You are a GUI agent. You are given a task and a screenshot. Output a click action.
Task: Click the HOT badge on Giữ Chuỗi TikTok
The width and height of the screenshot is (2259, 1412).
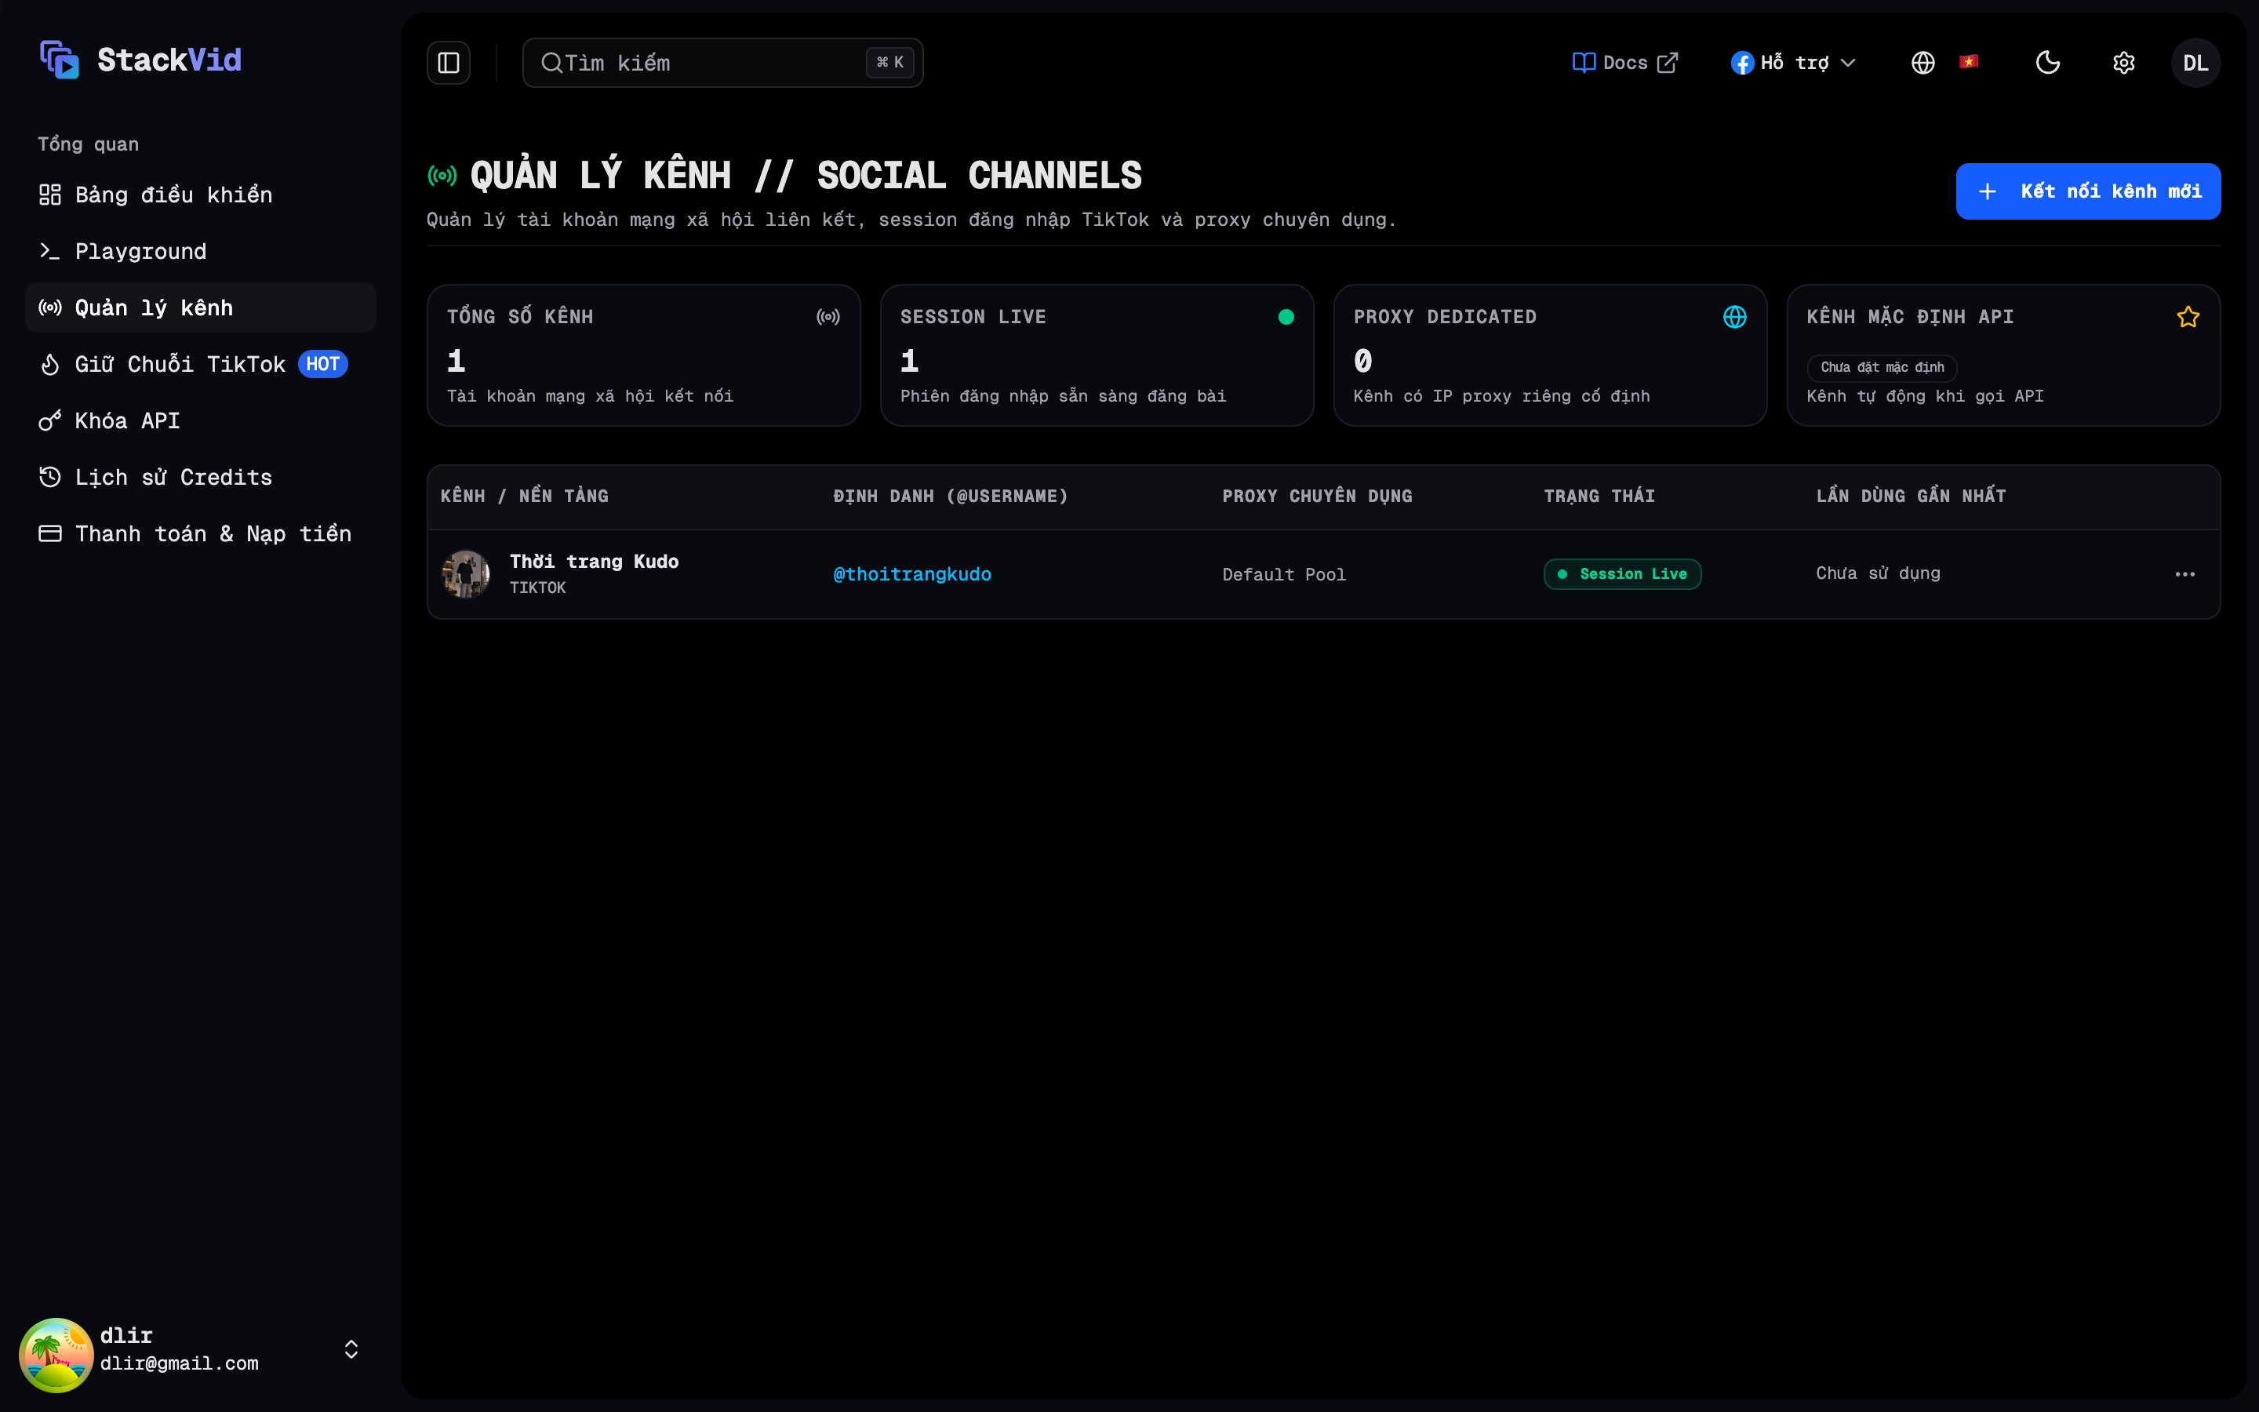click(x=323, y=364)
